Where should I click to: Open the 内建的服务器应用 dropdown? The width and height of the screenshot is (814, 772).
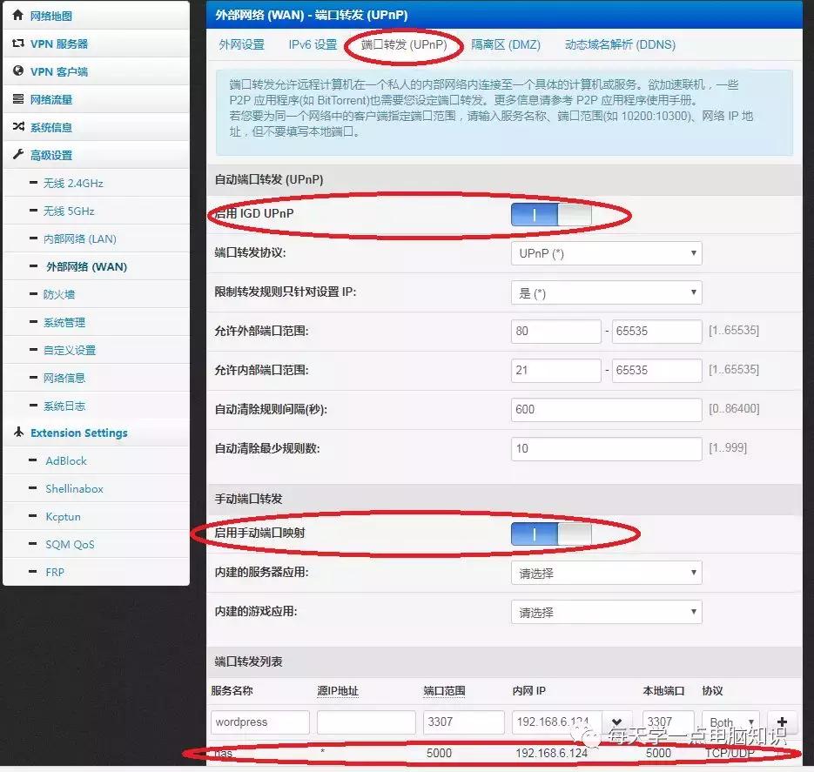(606, 572)
